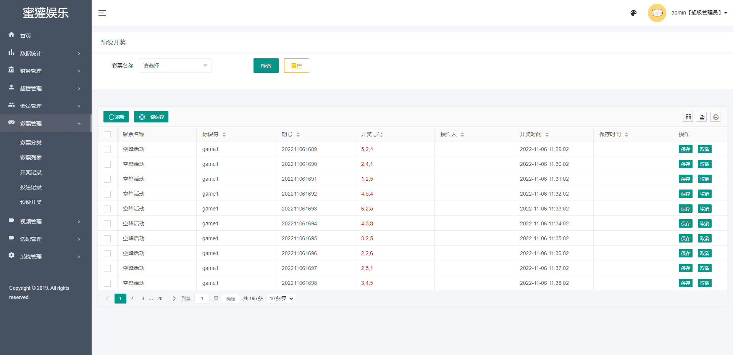Go to 首页 in the sidebar
The height and width of the screenshot is (355, 733).
click(x=26, y=36)
